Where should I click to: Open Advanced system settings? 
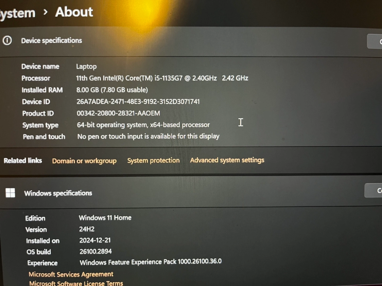pos(227,160)
